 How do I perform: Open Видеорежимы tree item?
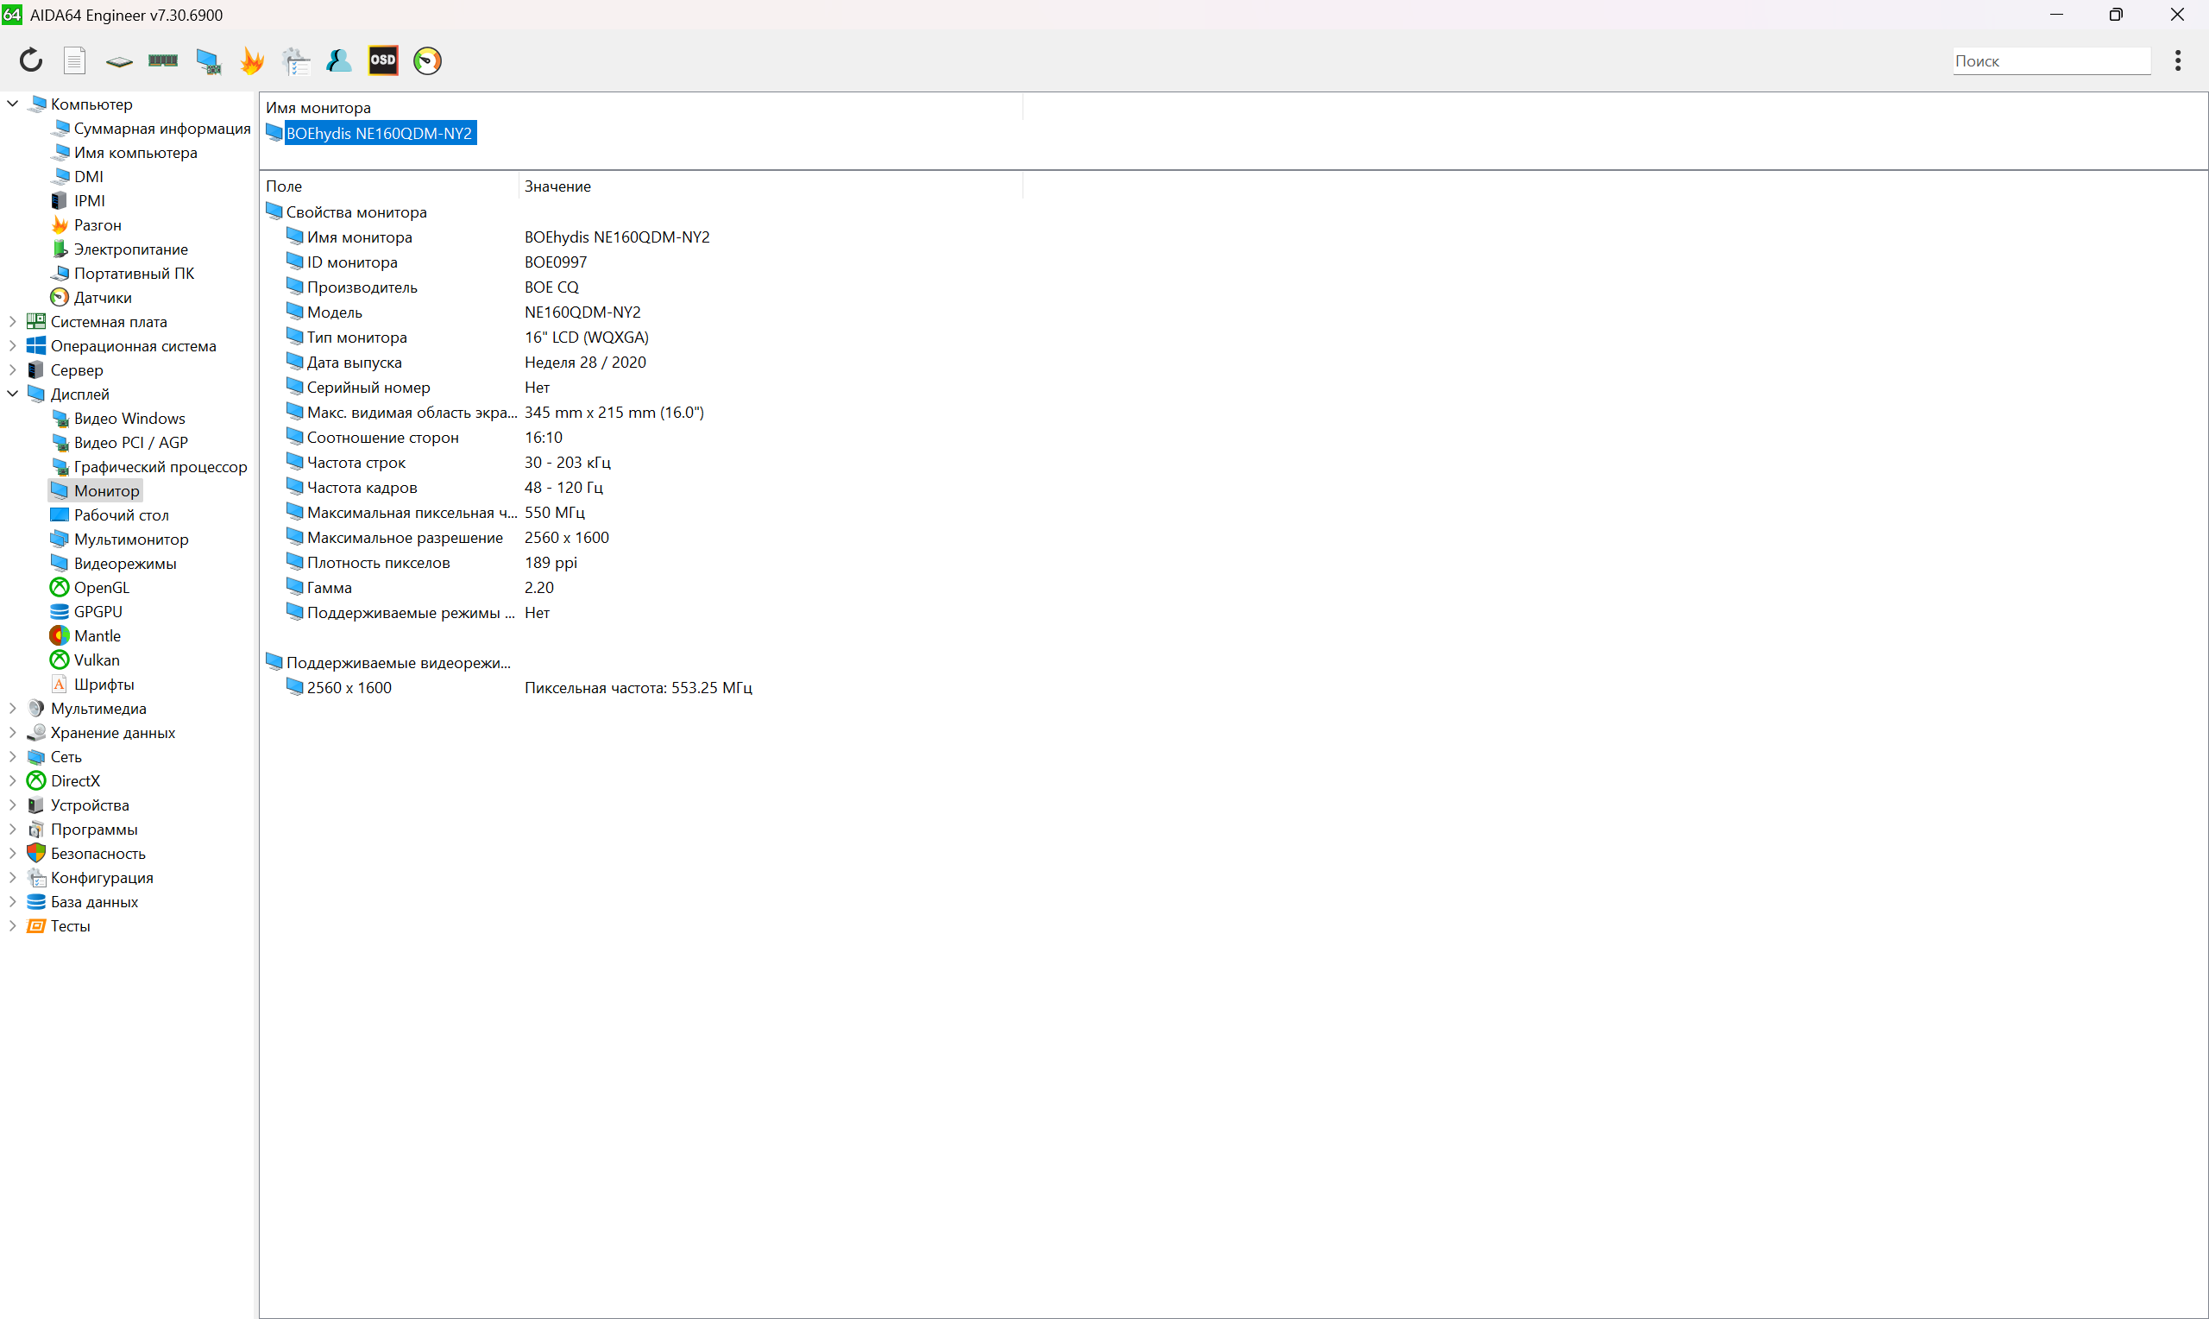[x=114, y=564]
